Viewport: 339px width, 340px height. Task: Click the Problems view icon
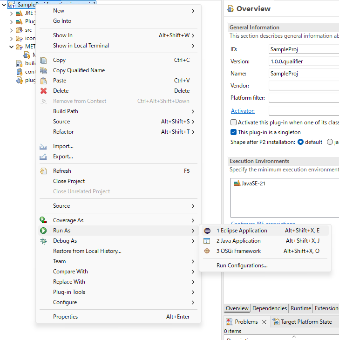pyautogui.click(x=229, y=322)
